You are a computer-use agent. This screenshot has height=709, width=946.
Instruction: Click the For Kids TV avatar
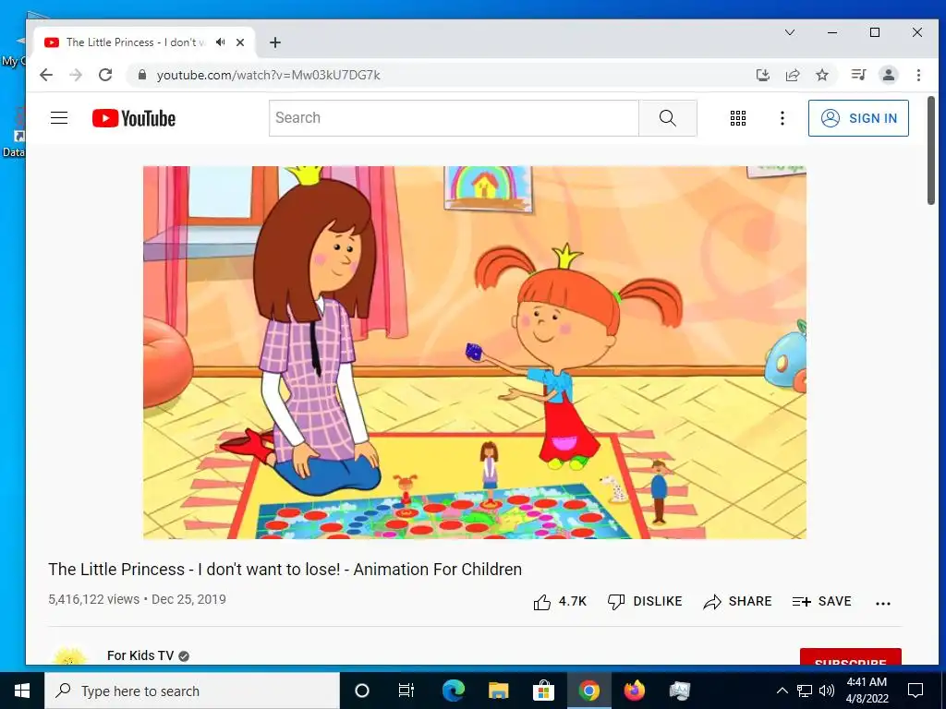point(68,656)
